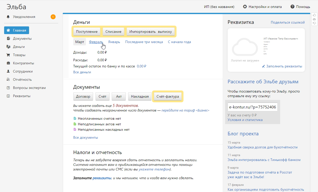Click the help question mark icon
318x192 pixels.
292,7
